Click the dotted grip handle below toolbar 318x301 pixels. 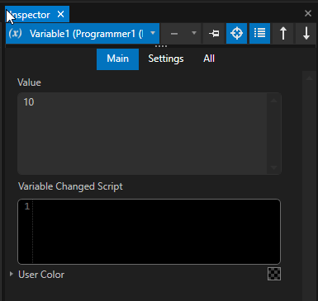(161, 46)
